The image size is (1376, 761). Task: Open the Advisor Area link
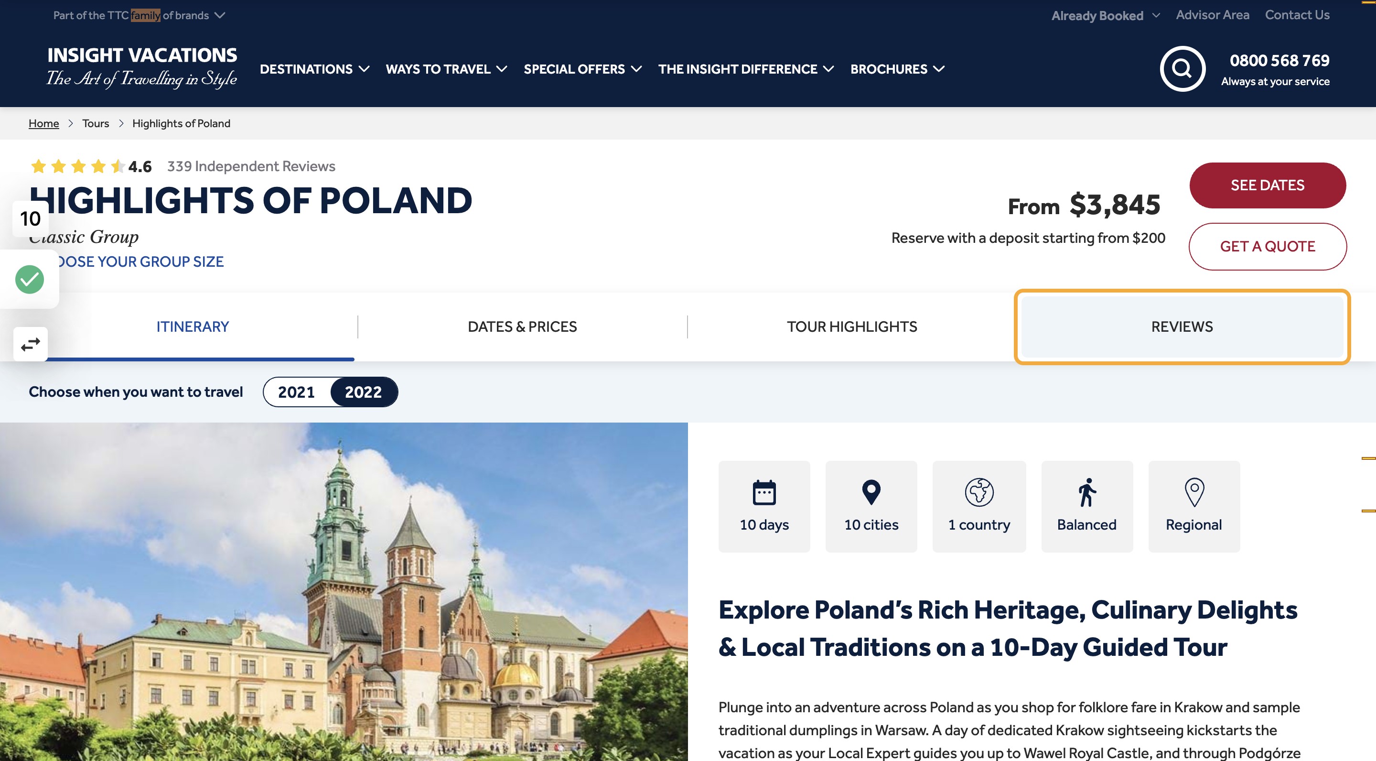(1213, 15)
